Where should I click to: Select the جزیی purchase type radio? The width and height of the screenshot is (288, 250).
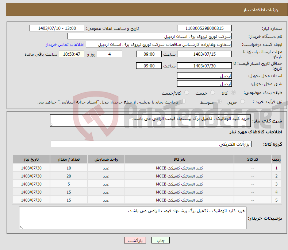(x=242, y=102)
